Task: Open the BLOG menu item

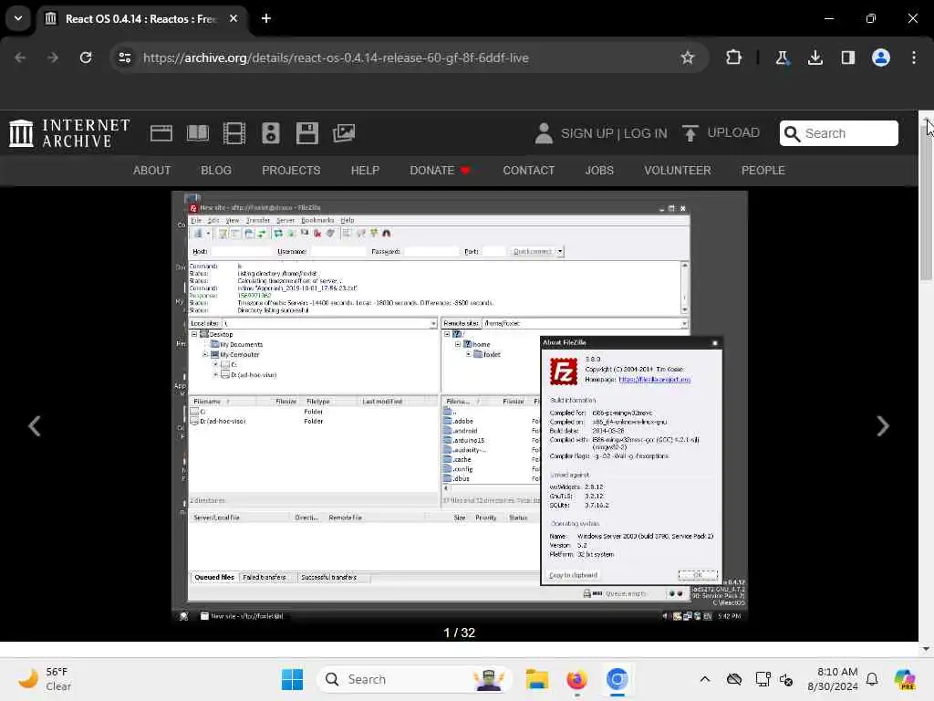Action: pos(216,171)
